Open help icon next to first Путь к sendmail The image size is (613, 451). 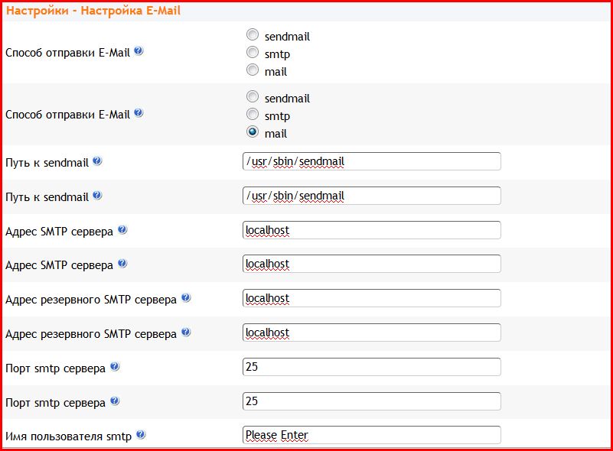click(97, 161)
